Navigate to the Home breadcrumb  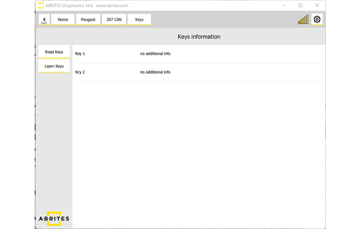click(x=63, y=20)
